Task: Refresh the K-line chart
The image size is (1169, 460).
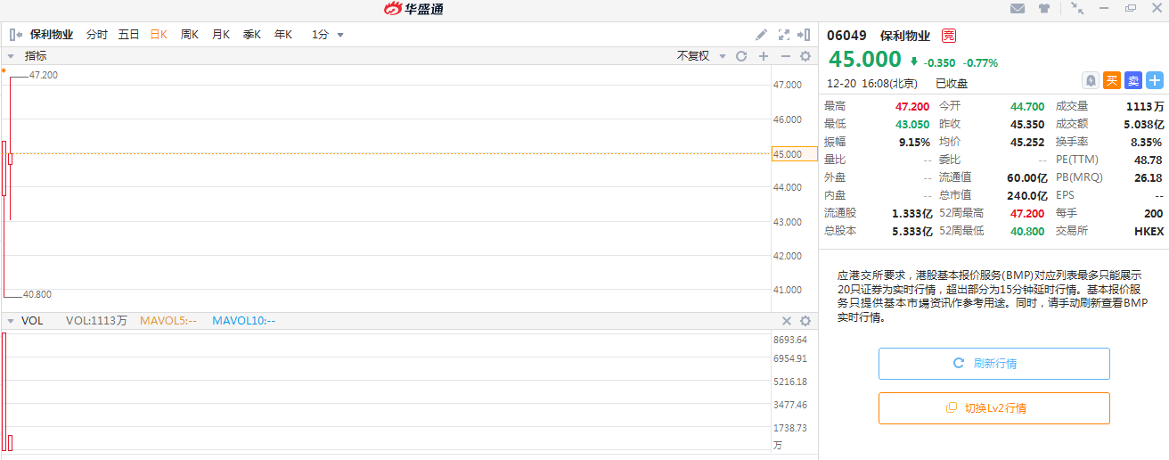Action: pos(740,56)
